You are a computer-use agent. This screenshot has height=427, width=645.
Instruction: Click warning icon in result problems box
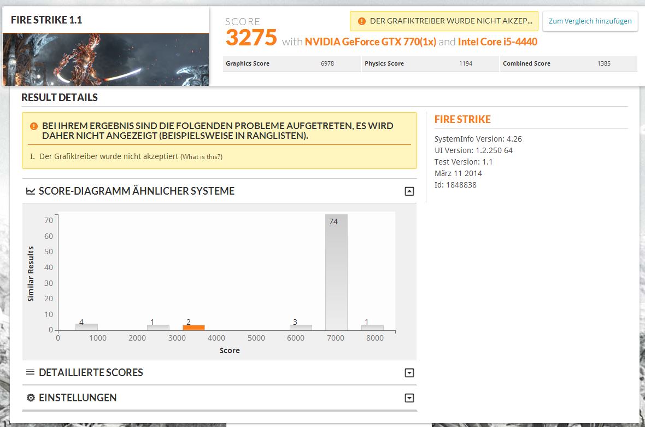[34, 126]
